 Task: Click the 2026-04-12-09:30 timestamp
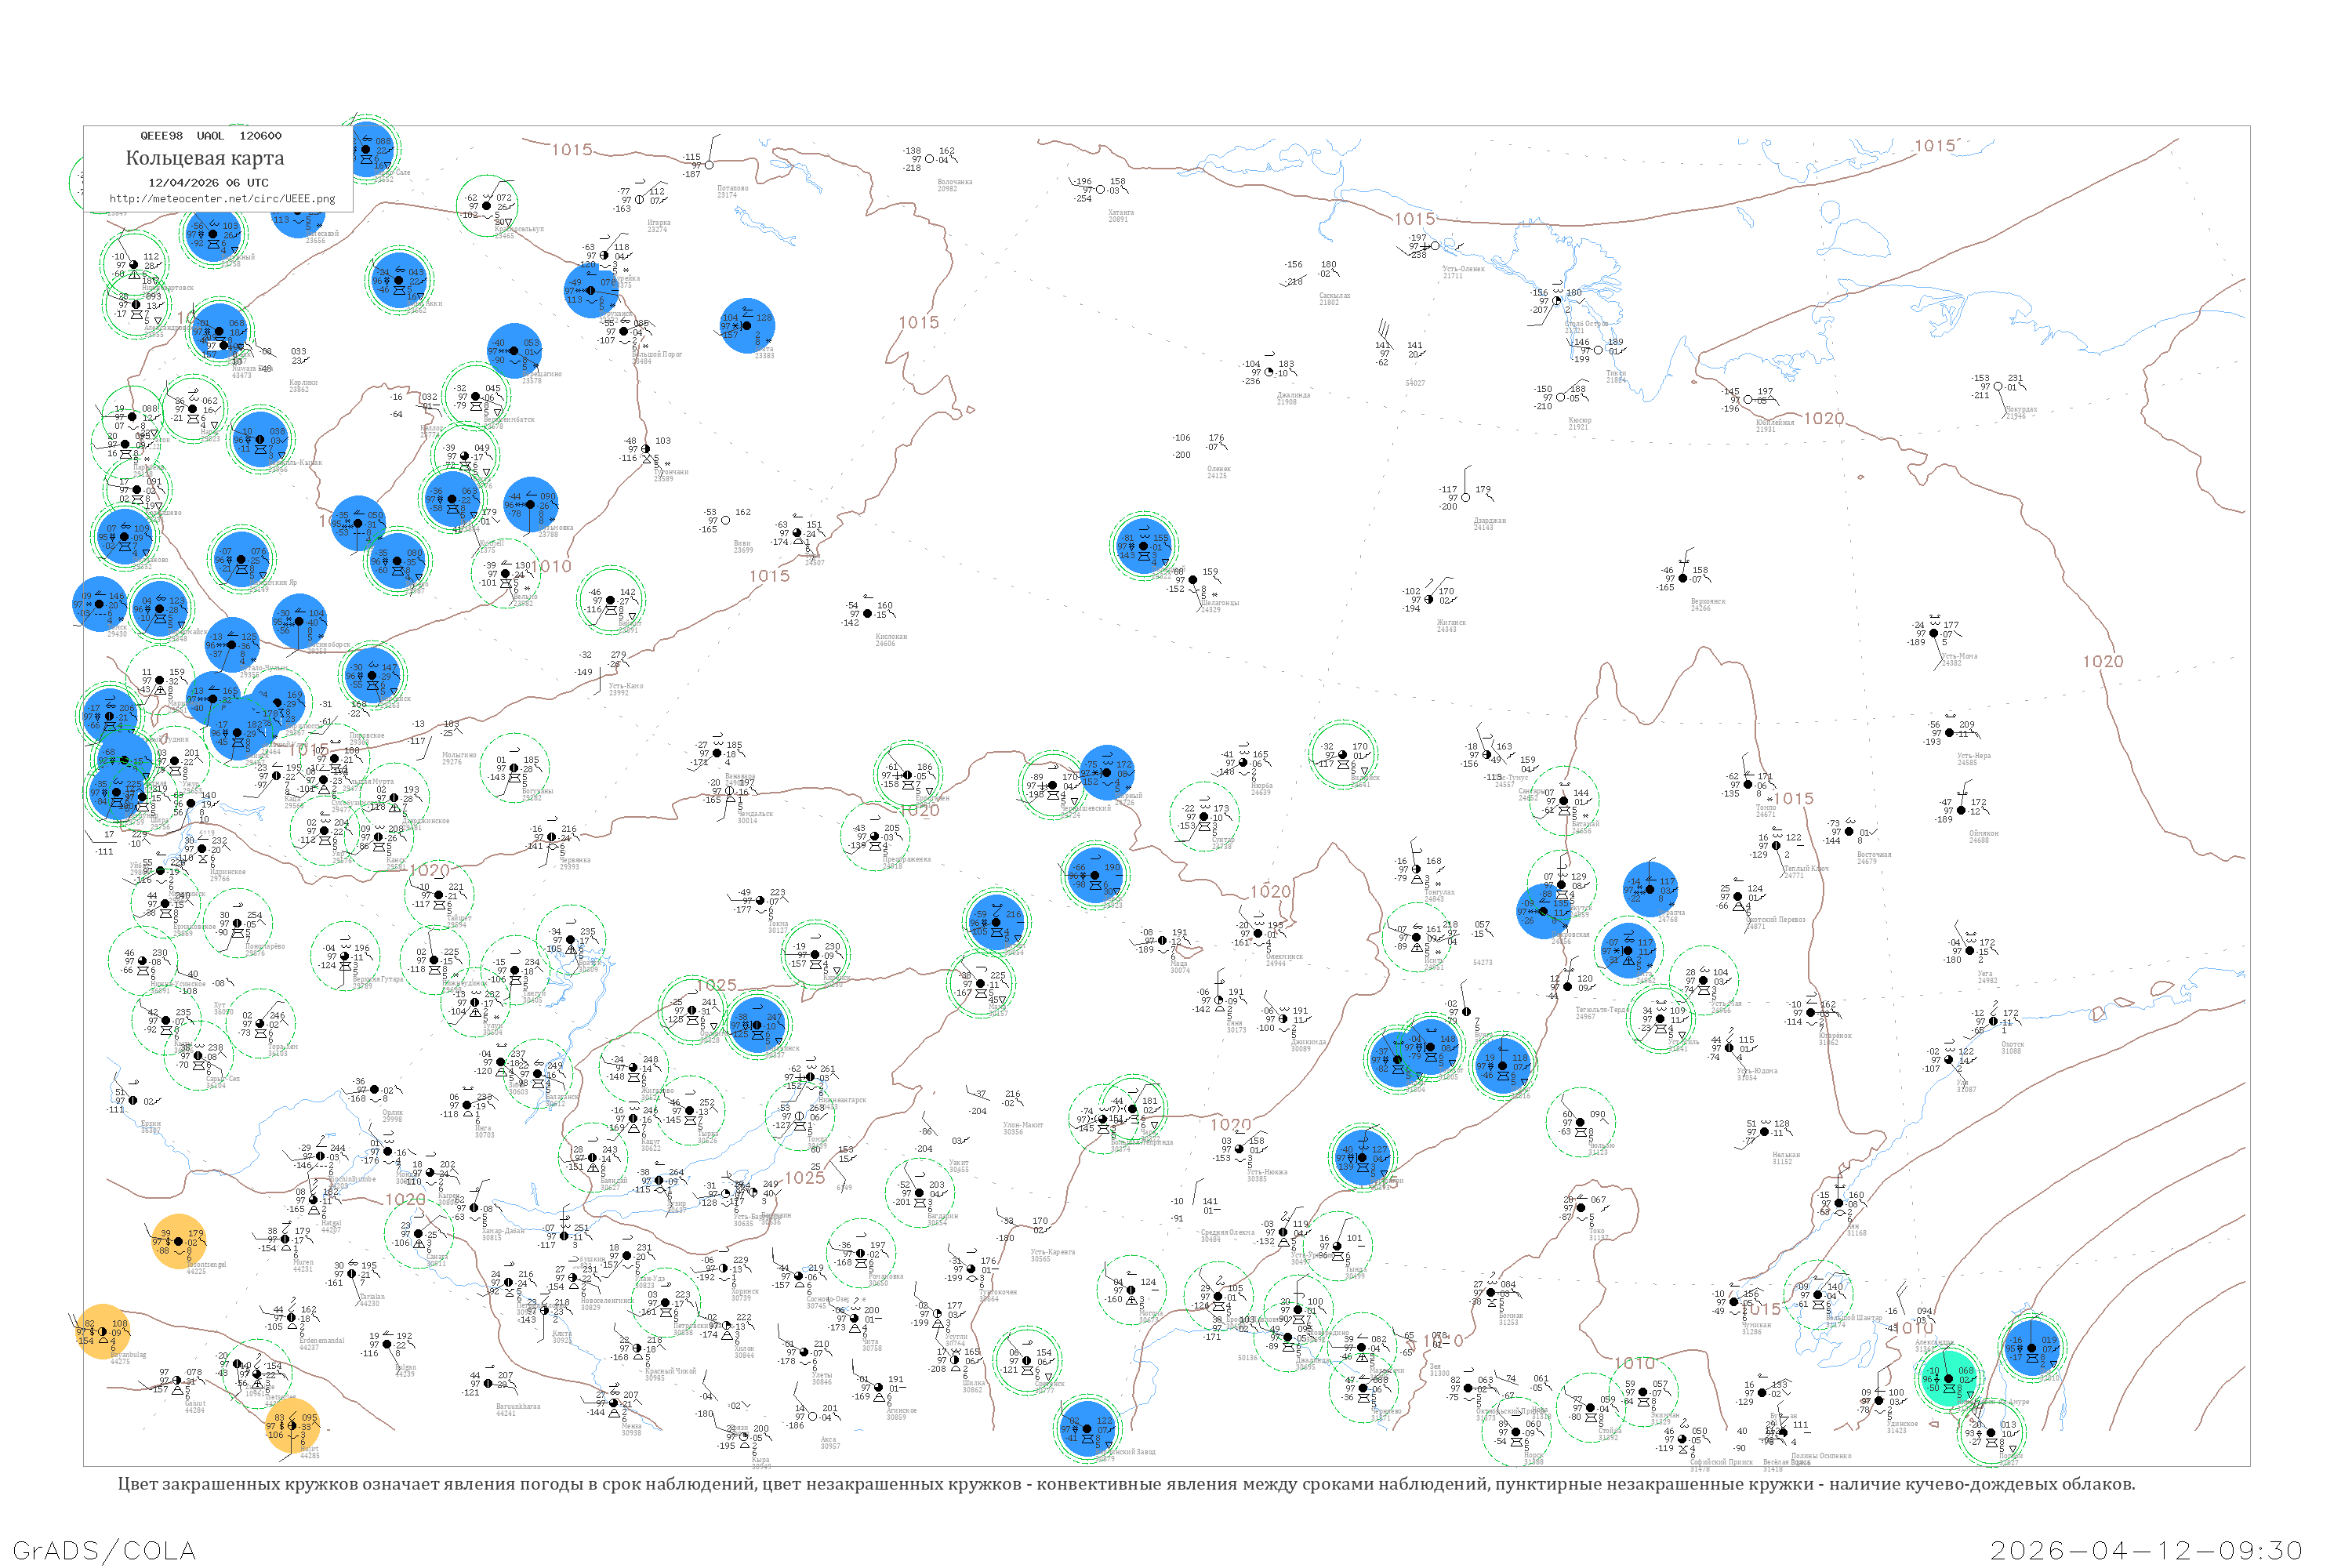(2146, 1550)
